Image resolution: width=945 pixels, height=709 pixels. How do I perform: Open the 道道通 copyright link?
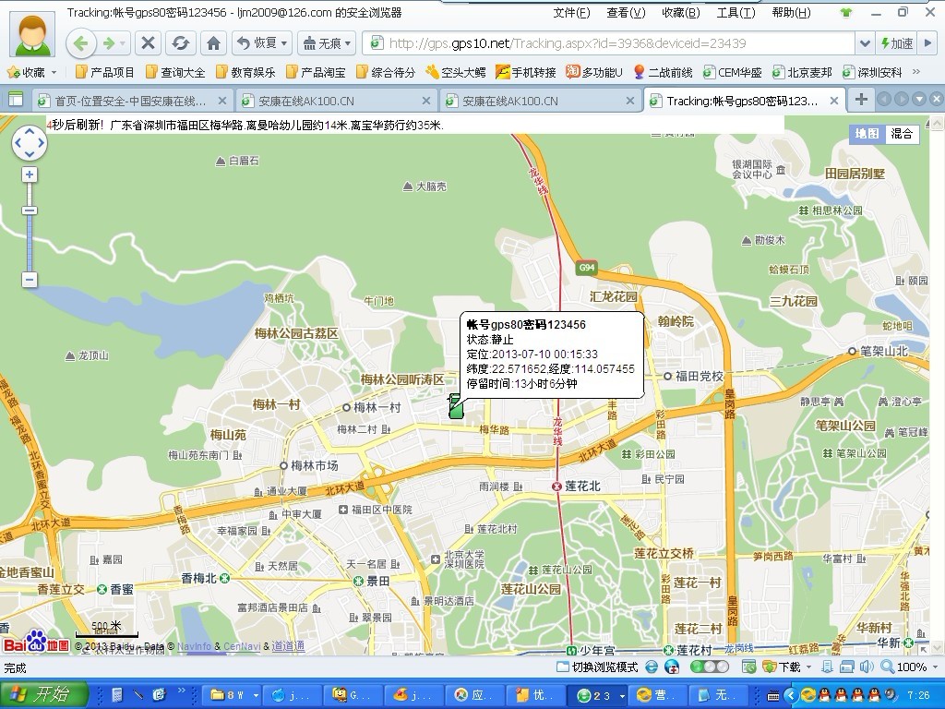(x=288, y=646)
